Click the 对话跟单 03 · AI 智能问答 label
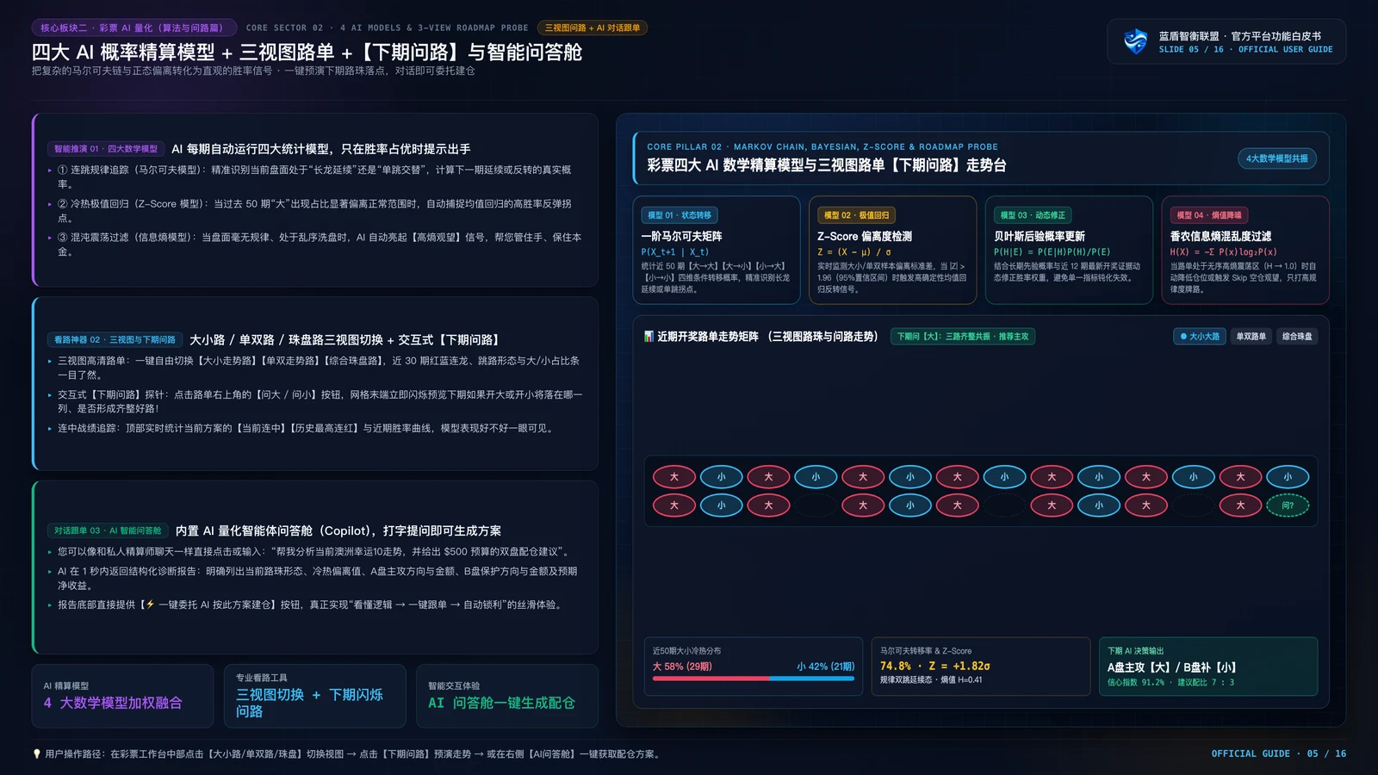The height and width of the screenshot is (775, 1378). click(108, 531)
